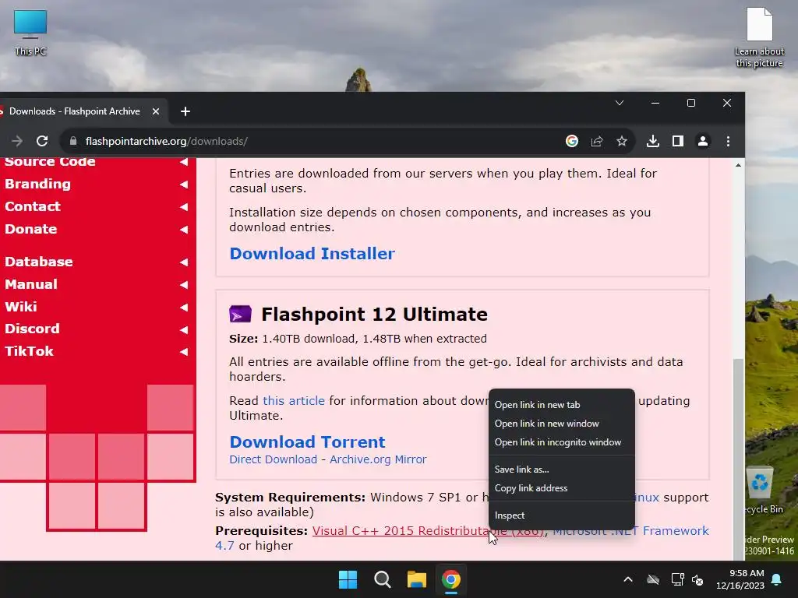Open File Explorer from the taskbar

tap(416, 579)
